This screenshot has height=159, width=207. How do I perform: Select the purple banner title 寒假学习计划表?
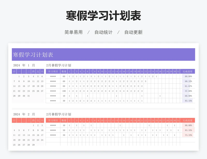pos(33,55)
